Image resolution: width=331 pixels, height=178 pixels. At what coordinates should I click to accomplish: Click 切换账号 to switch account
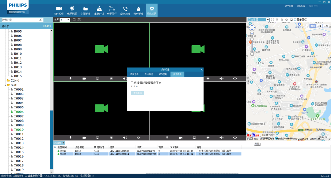pos(301,6)
